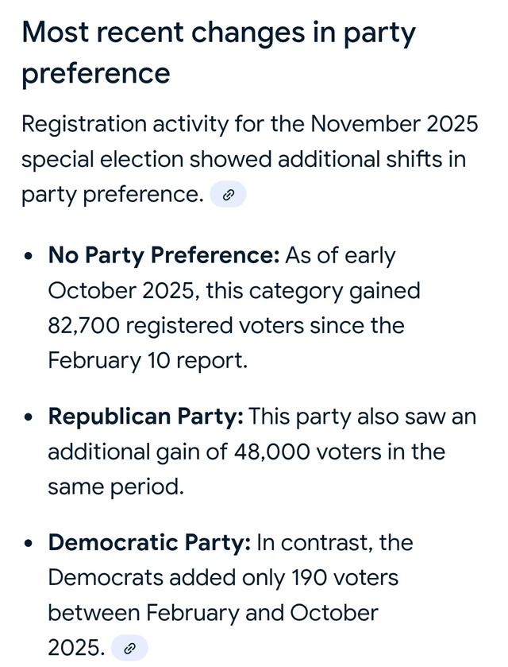Click the "same period." text
The width and height of the screenshot is (508, 667).
[x=115, y=487]
